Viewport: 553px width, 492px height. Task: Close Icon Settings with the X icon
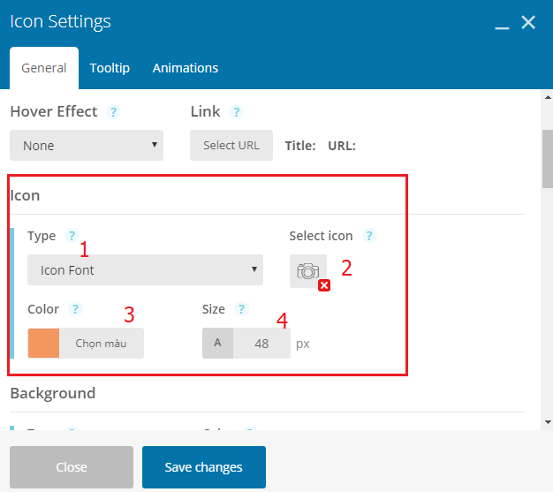click(x=528, y=23)
